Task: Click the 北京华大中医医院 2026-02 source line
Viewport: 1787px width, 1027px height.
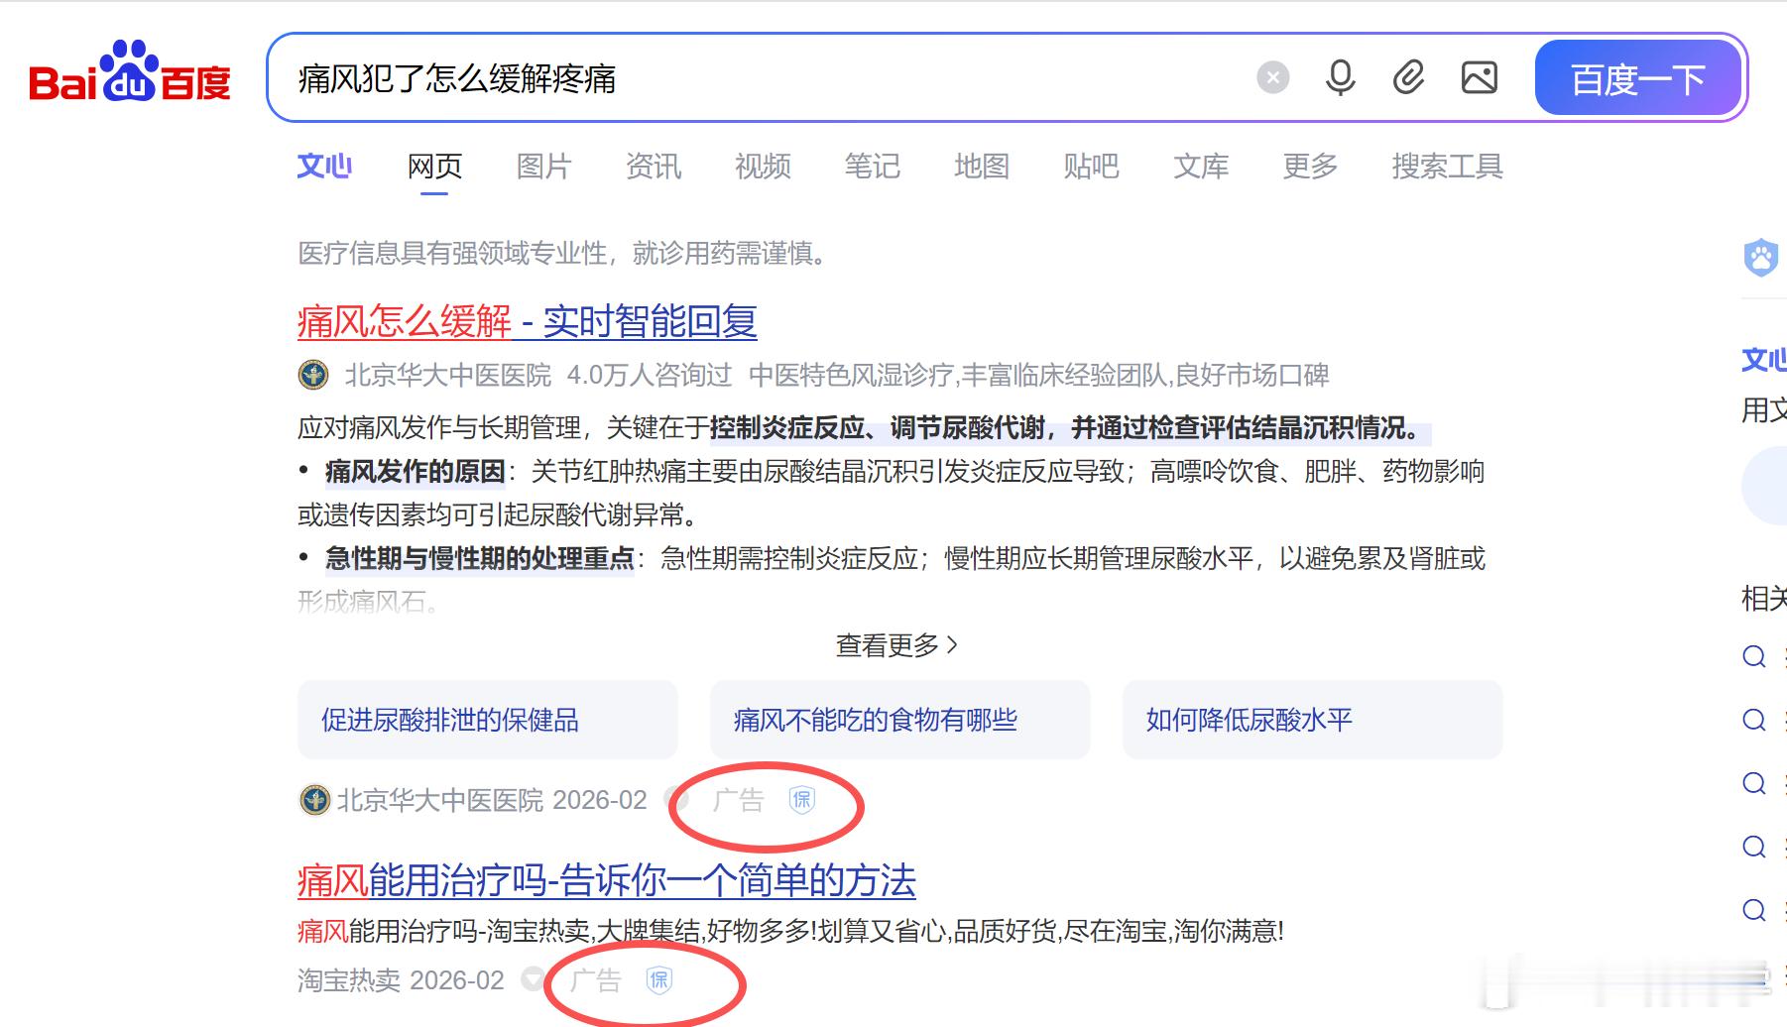Action: tap(492, 800)
